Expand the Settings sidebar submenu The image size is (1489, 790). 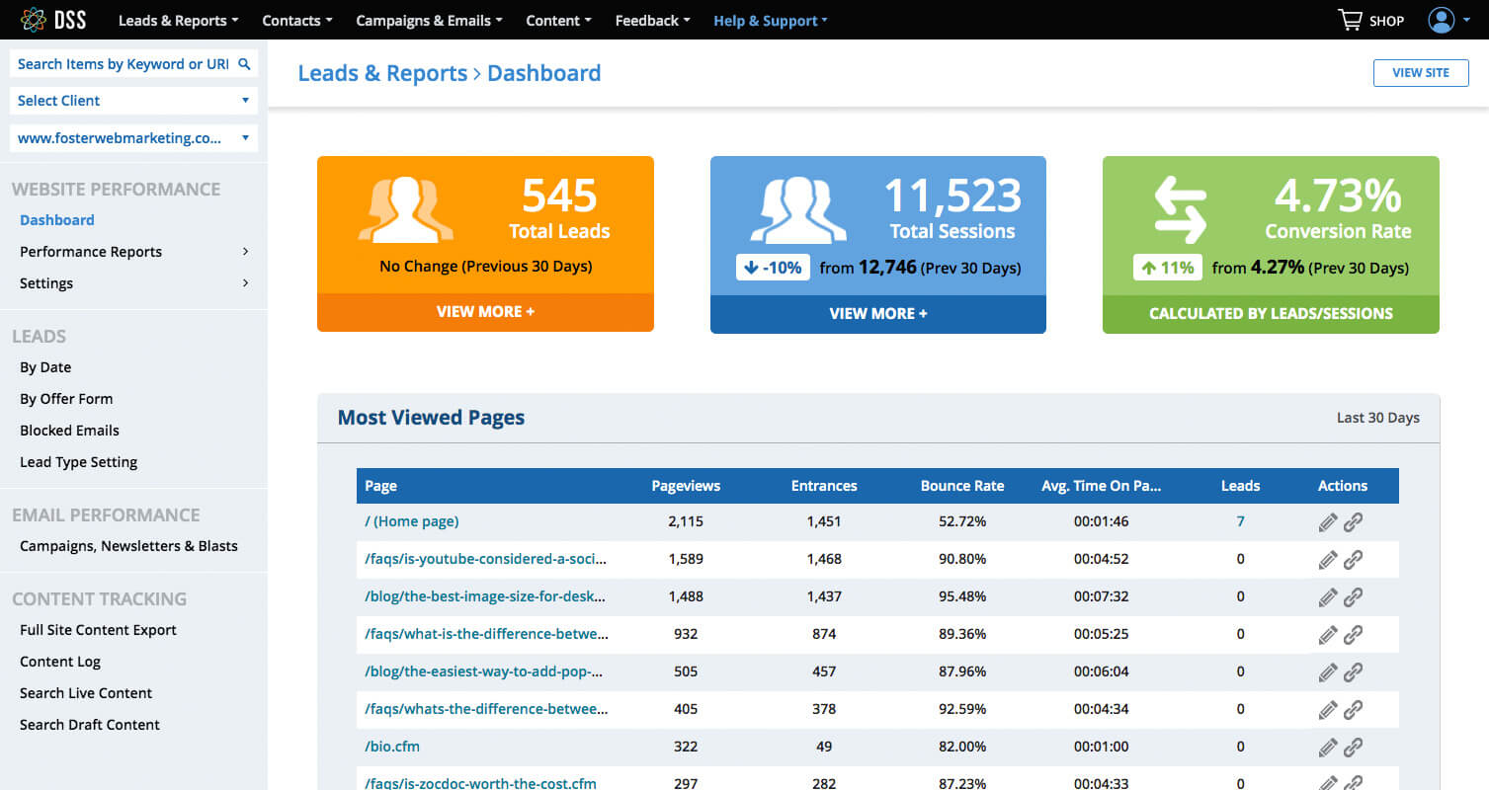click(x=133, y=283)
